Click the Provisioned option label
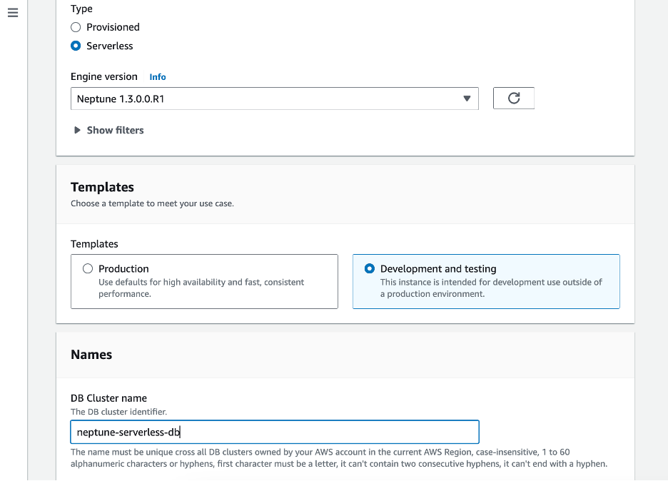 point(113,27)
